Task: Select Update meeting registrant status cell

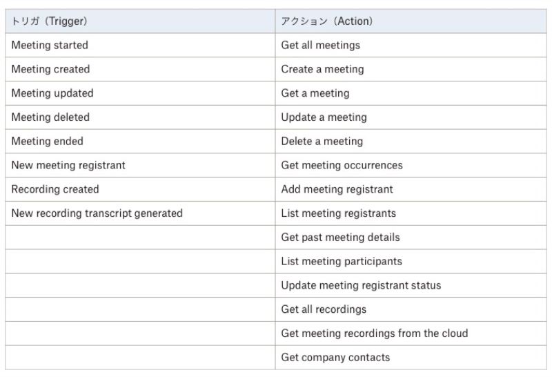Action: 411,285
